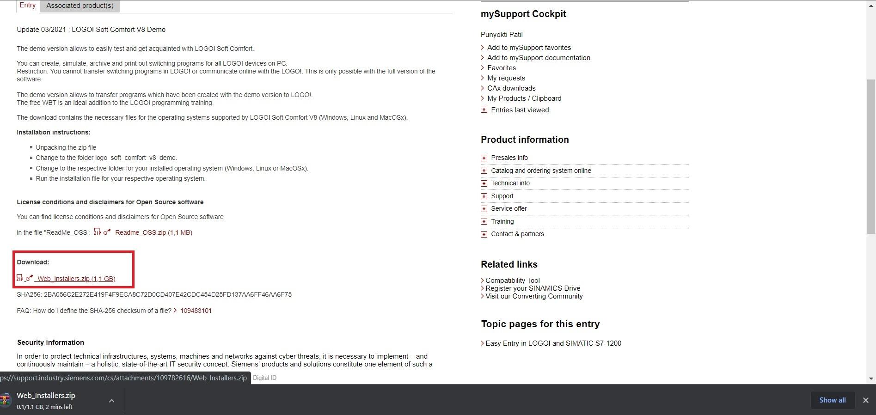Open My requests link
Screen dimensions: 876x415
(506, 78)
